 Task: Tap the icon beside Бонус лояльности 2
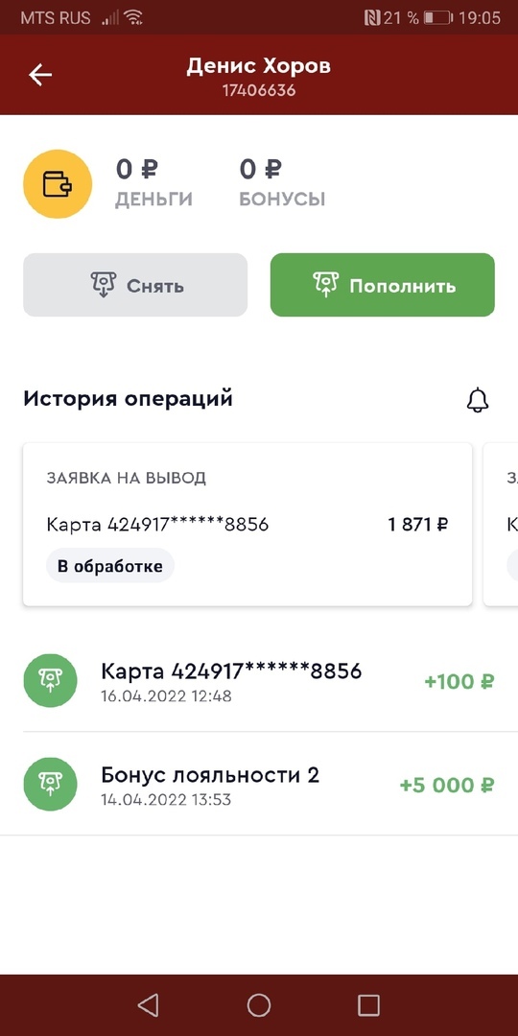click(x=50, y=785)
